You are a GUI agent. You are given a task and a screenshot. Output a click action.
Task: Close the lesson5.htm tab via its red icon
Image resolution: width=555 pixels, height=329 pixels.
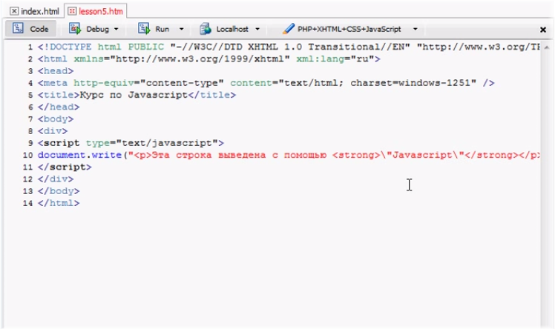[72, 11]
